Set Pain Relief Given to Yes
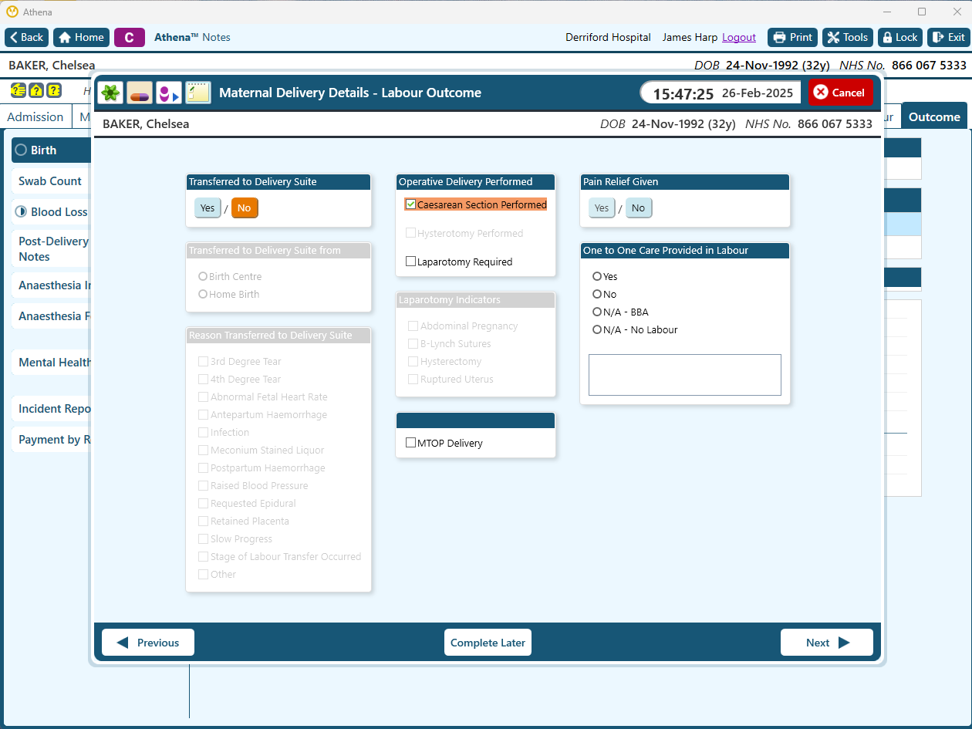The height and width of the screenshot is (729, 972). pyautogui.click(x=602, y=208)
